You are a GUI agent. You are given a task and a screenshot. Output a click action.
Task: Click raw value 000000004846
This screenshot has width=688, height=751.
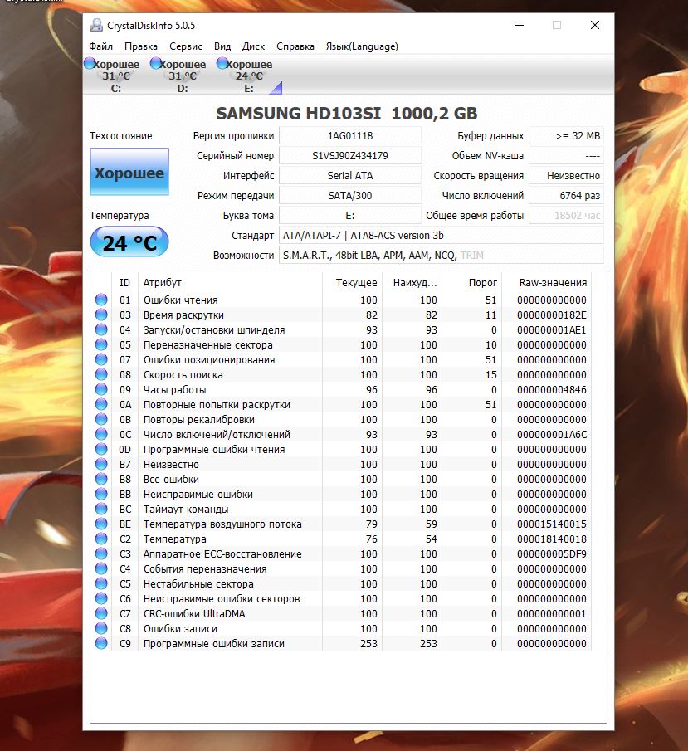coord(551,390)
